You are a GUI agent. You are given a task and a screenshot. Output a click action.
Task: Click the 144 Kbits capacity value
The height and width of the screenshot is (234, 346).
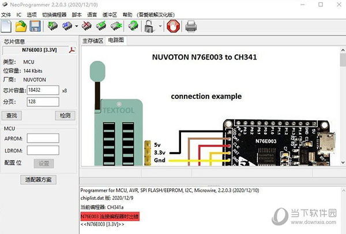coord(33,71)
